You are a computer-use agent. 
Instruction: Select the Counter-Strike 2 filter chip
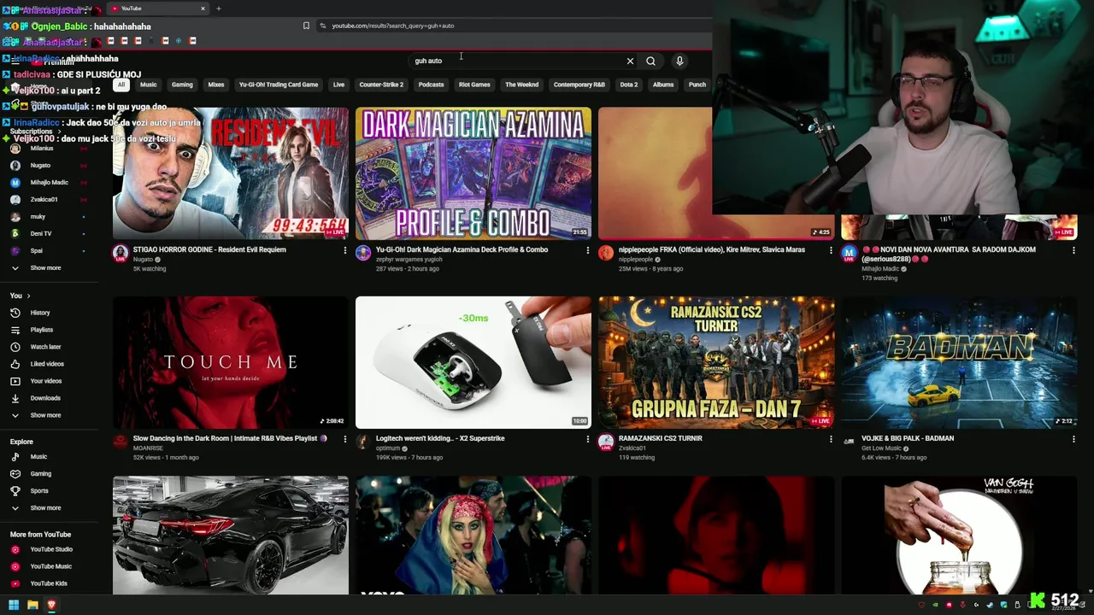click(381, 85)
